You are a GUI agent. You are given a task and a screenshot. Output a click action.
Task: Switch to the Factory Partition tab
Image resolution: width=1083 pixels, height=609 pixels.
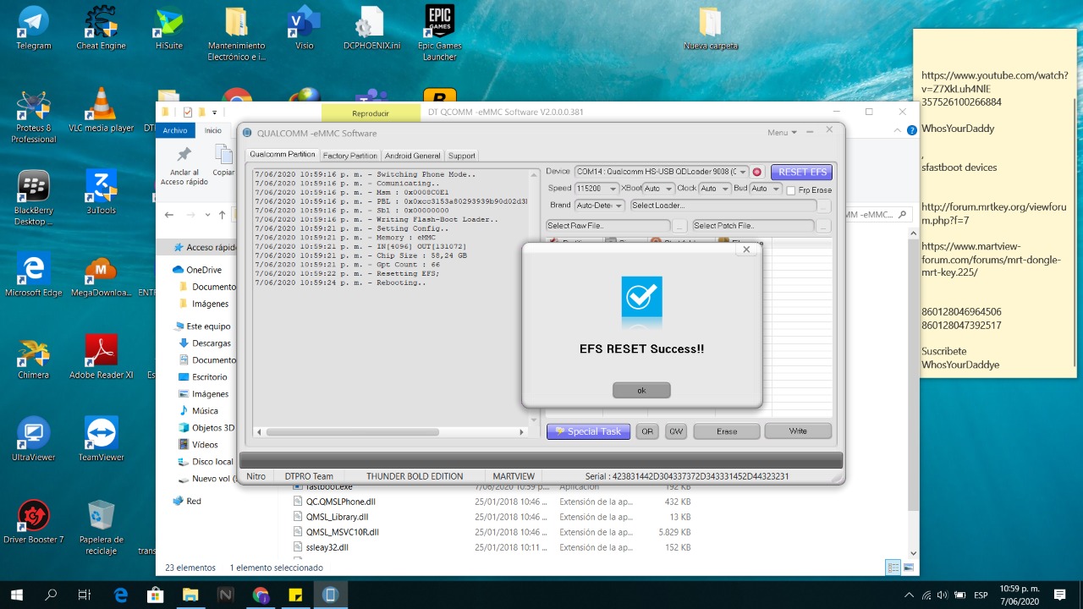click(350, 156)
